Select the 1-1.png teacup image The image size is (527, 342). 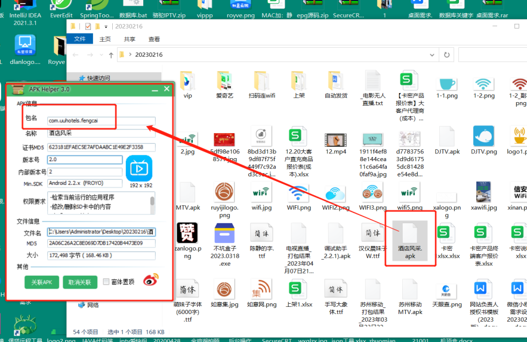point(447,87)
